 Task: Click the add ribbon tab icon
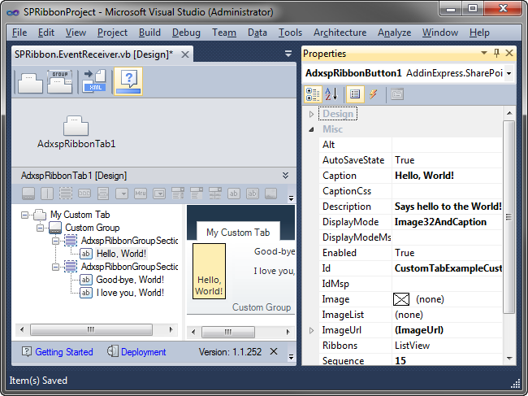pyautogui.click(x=30, y=82)
